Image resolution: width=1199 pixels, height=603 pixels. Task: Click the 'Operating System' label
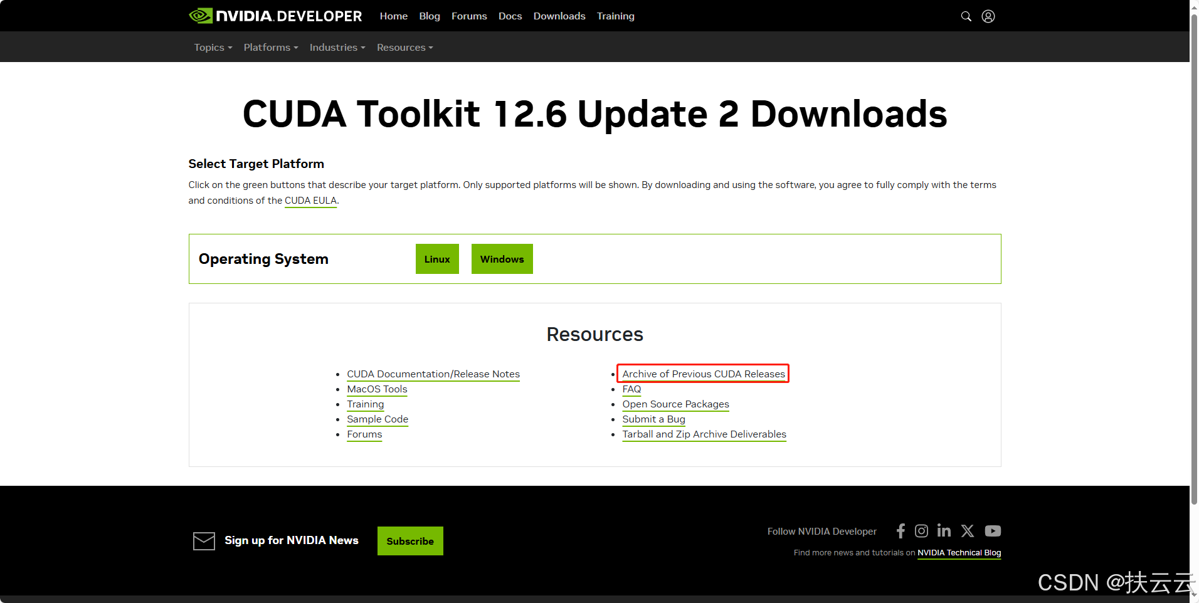point(263,259)
